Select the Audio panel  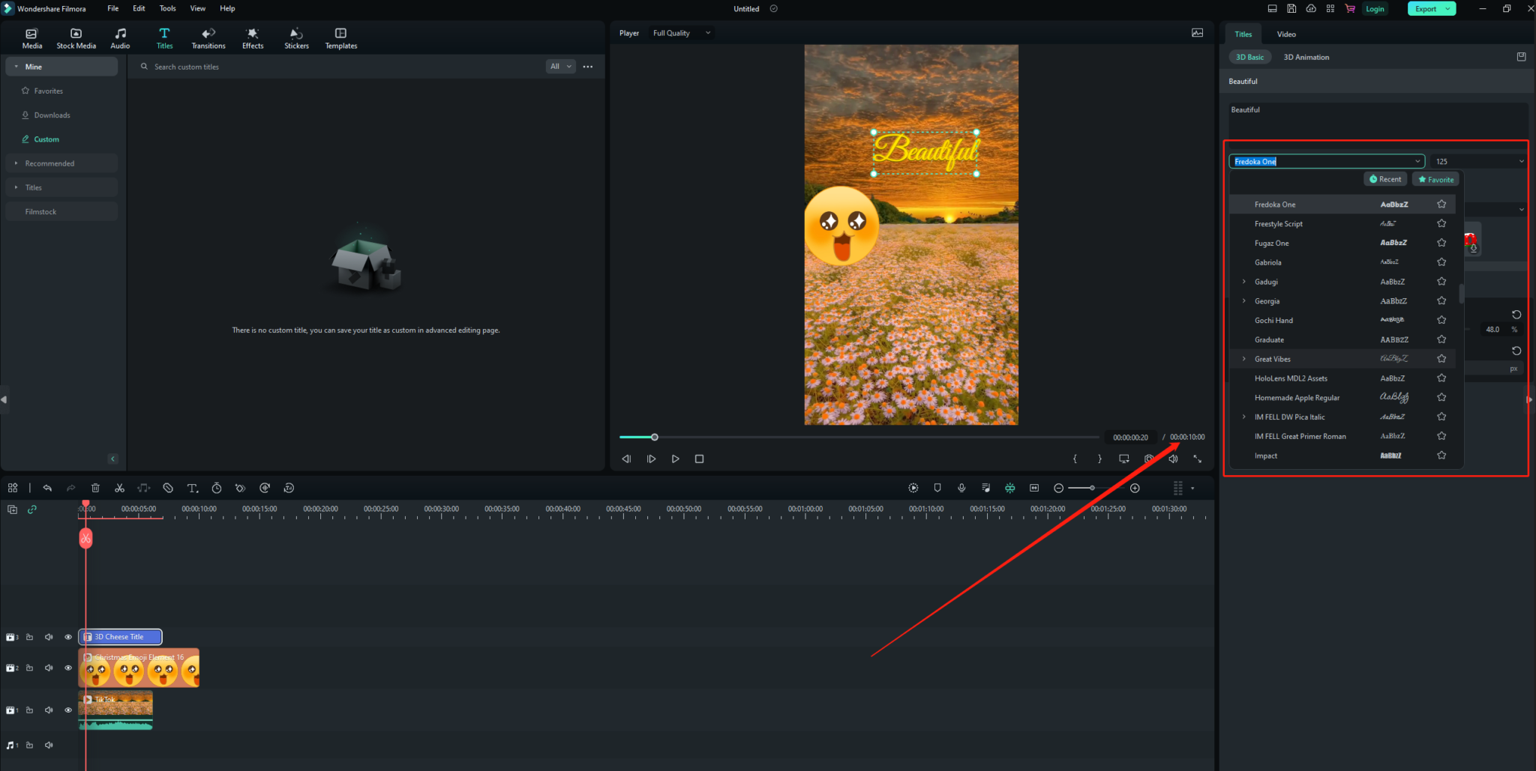(x=120, y=37)
